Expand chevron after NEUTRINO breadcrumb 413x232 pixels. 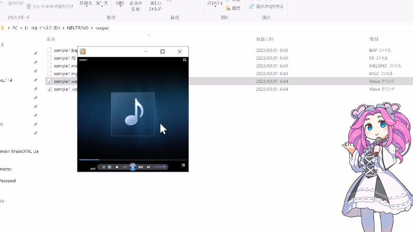[92, 28]
